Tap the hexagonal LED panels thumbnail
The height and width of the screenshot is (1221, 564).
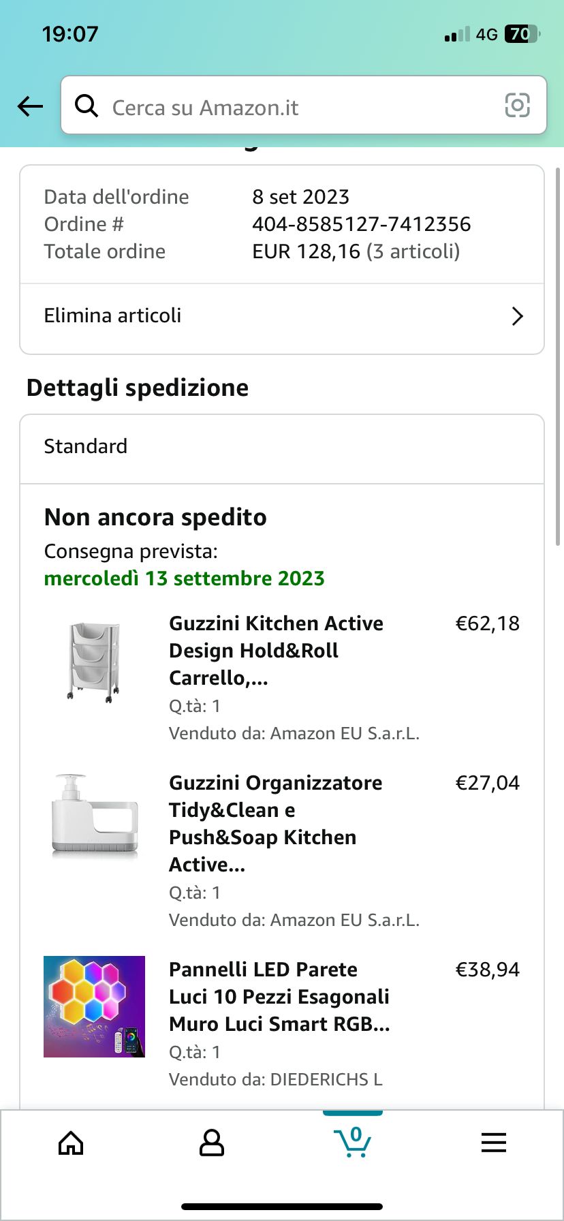[x=95, y=1006]
